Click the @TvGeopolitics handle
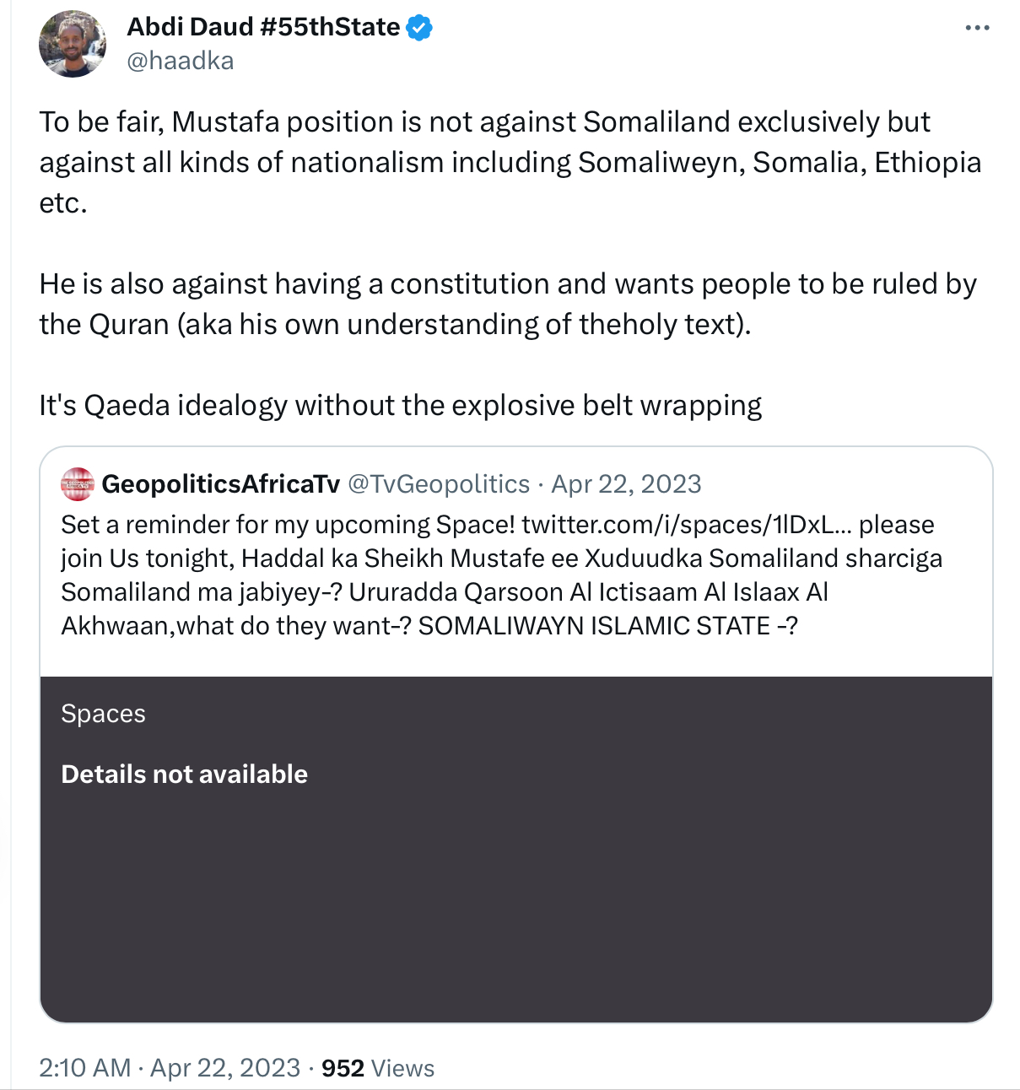Screen dimensions: 1020x1090 tap(439, 483)
